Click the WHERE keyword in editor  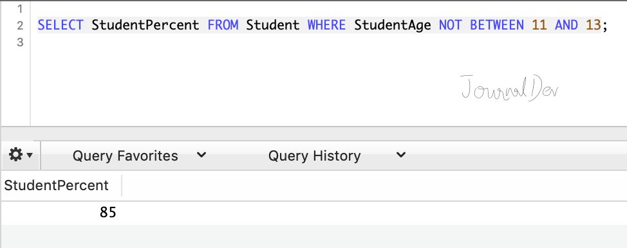pos(326,25)
